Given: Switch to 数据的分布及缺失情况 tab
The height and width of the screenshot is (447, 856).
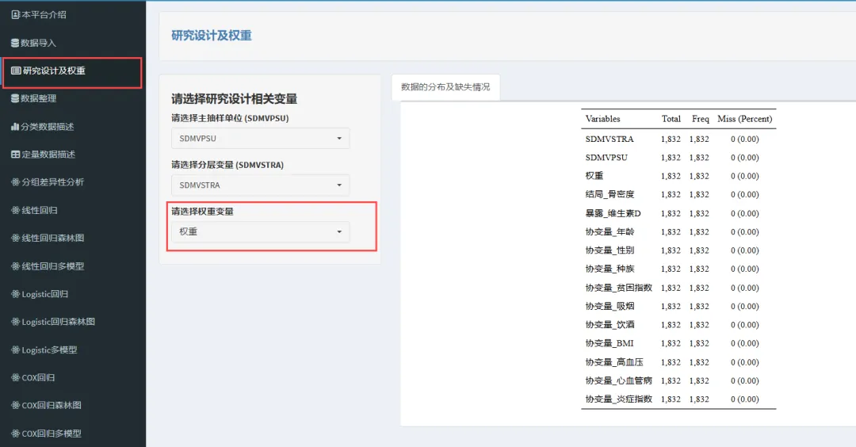Looking at the screenshot, I should (x=445, y=87).
